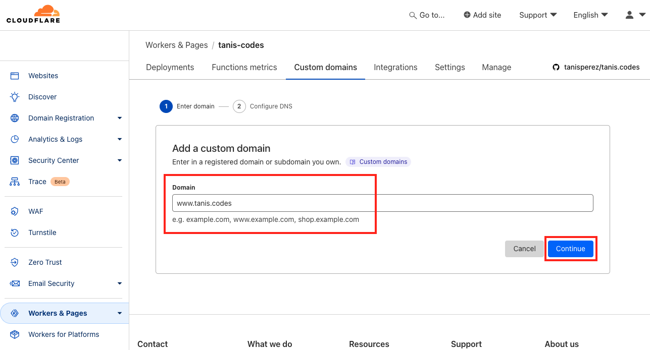Switch to the Settings tab

pyautogui.click(x=449, y=67)
